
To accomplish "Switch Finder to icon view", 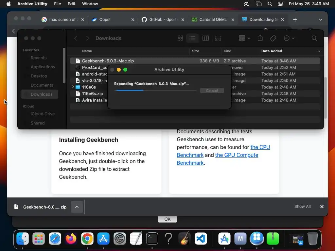I will (180, 38).
